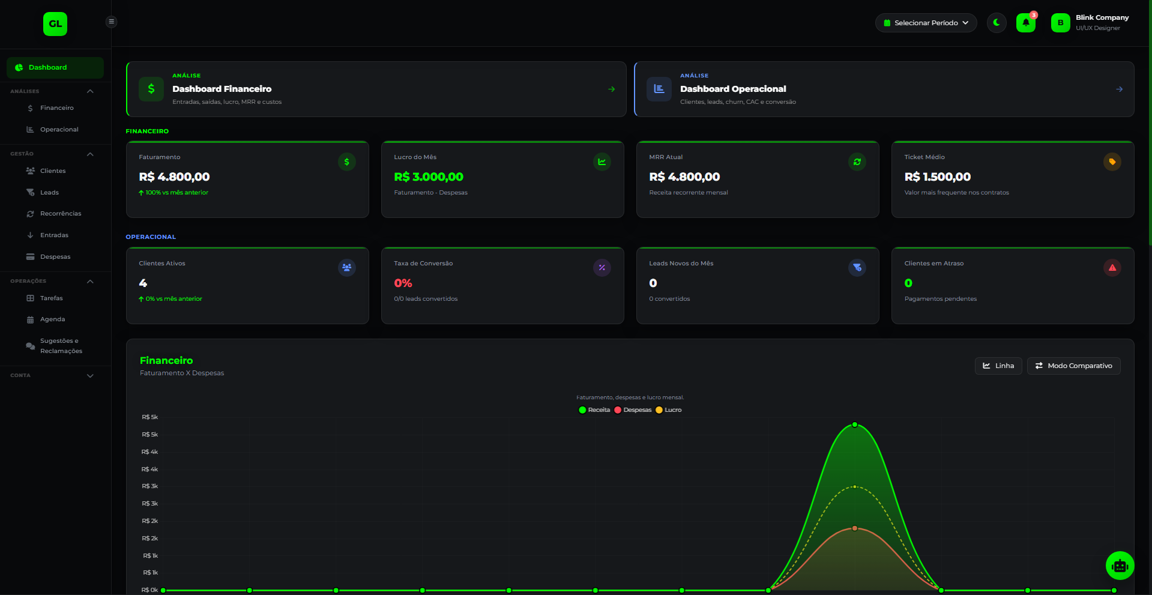Click the peak Receita data point
This screenshot has height=595, width=1152.
tap(855, 424)
